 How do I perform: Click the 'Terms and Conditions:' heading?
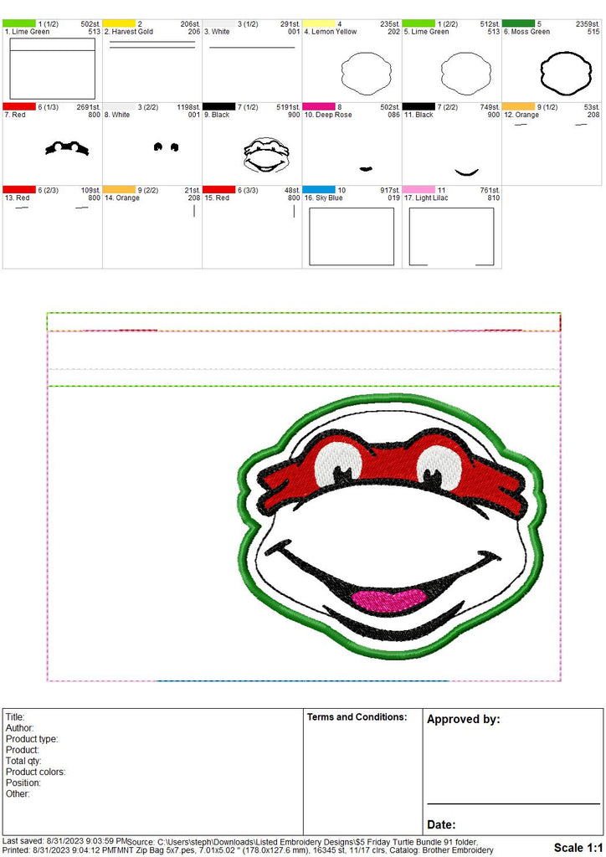[357, 717]
